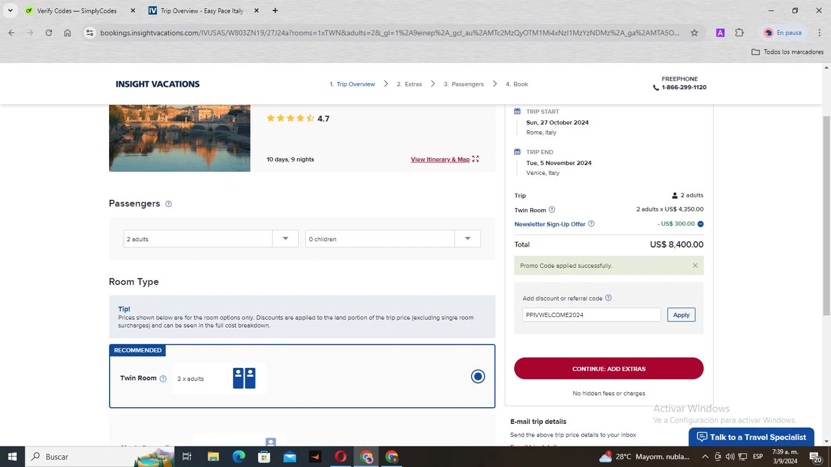Click the expand icon beside View Itinerary

point(475,159)
